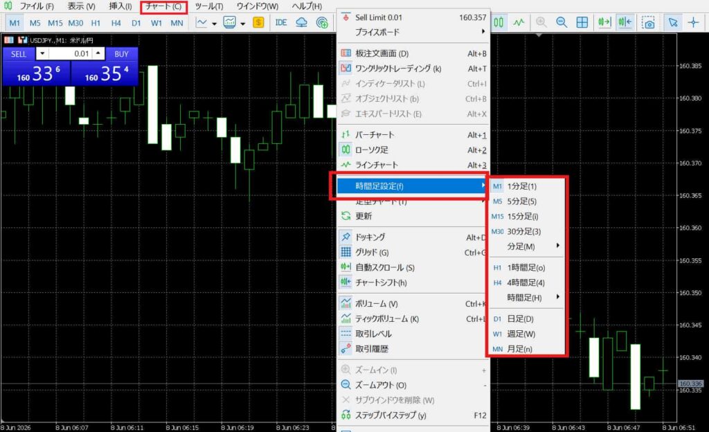Toggle チャートシフト(h) menu entry
This screenshot has width=709, height=432.
tap(413, 282)
